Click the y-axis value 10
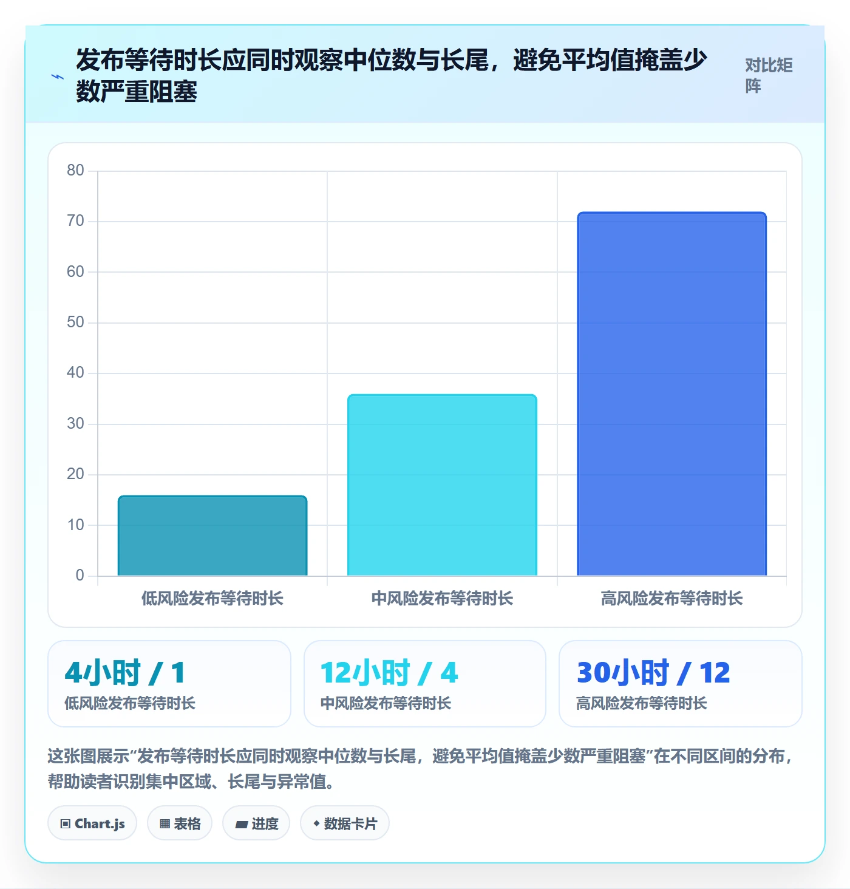 coord(75,525)
